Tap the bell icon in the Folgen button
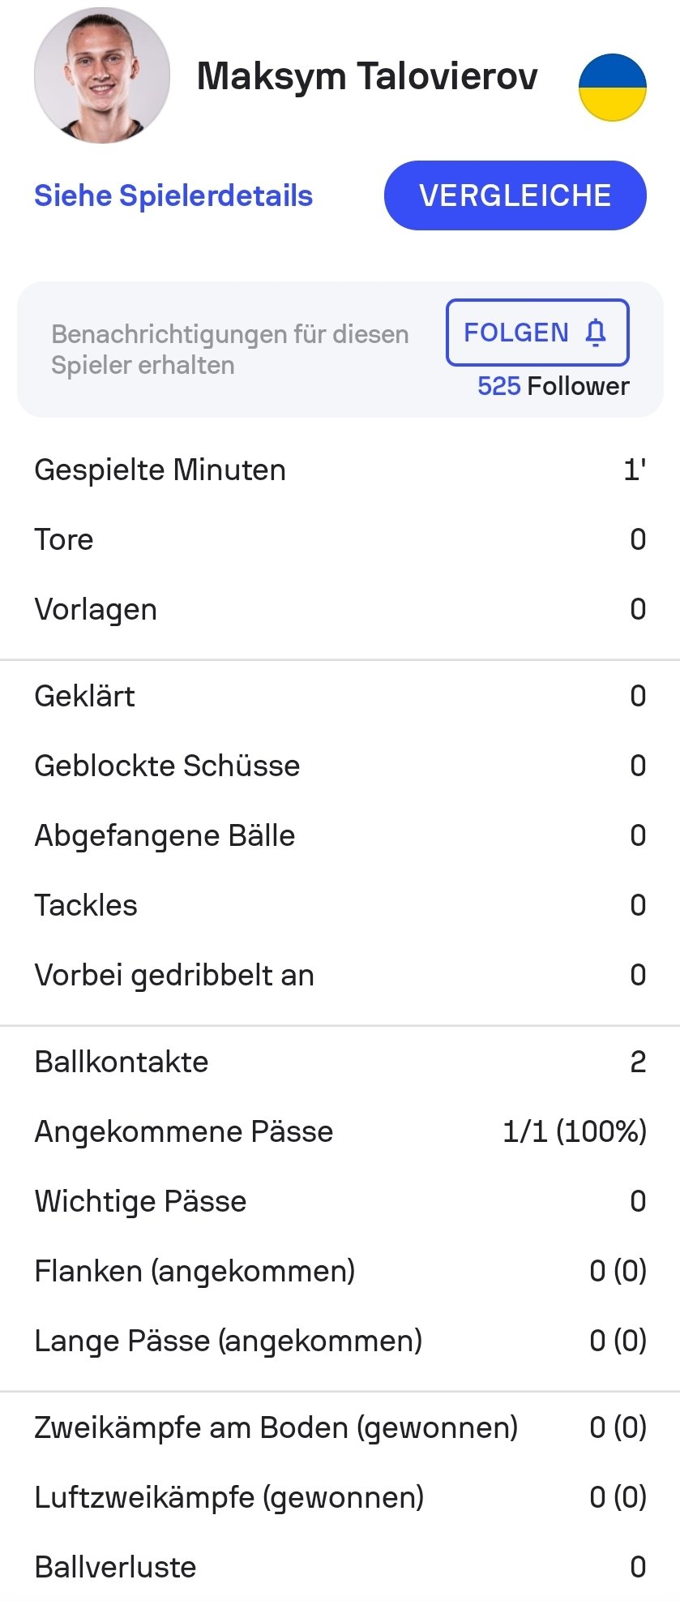 click(x=596, y=333)
